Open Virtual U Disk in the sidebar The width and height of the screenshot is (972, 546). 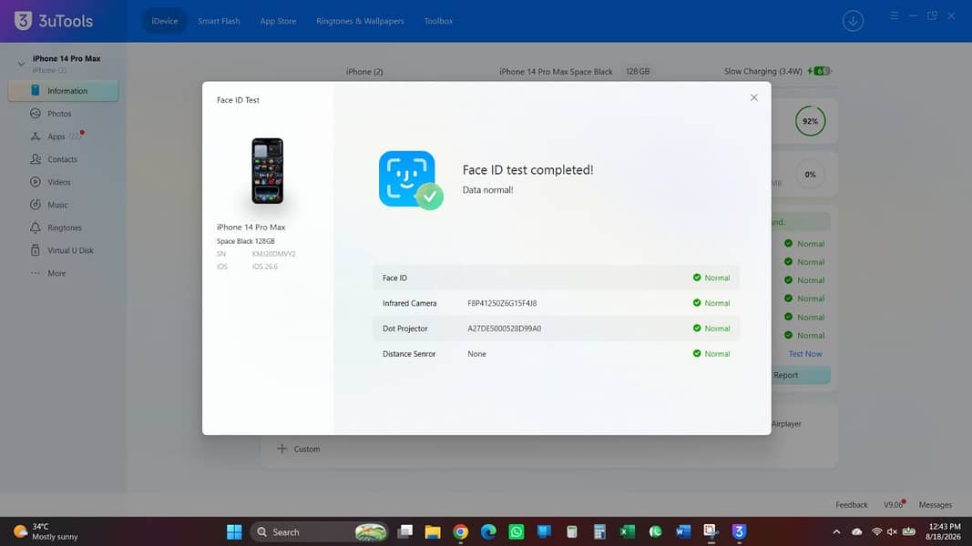70,251
